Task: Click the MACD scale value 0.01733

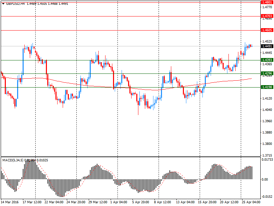Action: tap(267, 160)
